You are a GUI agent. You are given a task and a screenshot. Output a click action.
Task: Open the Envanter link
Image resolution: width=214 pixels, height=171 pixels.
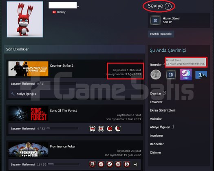coord(156,102)
